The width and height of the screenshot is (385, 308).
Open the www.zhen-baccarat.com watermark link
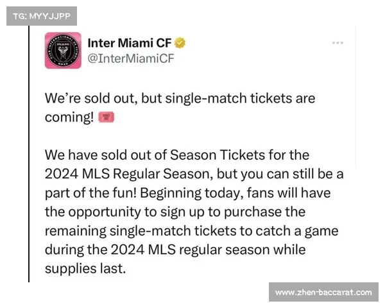323,292
